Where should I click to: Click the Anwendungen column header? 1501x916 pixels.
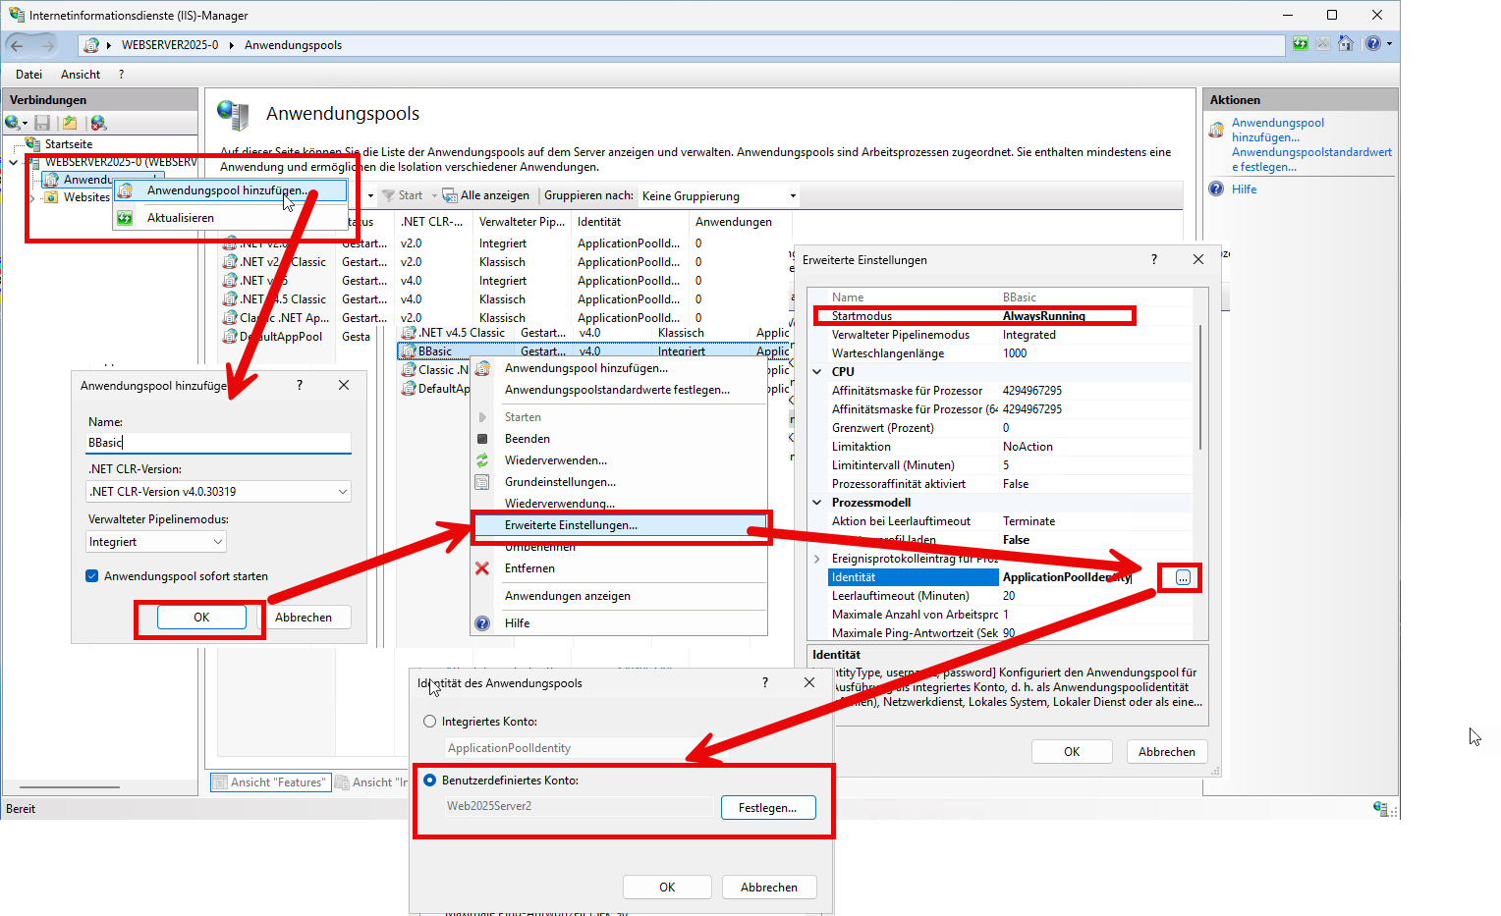click(x=734, y=222)
